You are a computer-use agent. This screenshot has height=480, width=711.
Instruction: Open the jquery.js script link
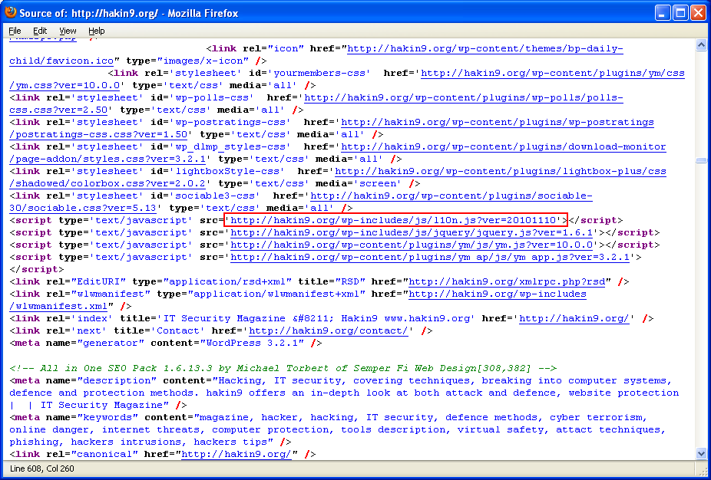(x=412, y=232)
